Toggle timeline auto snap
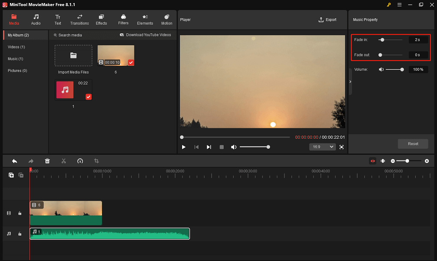Screen dimensions: 437x261 tap(373, 161)
